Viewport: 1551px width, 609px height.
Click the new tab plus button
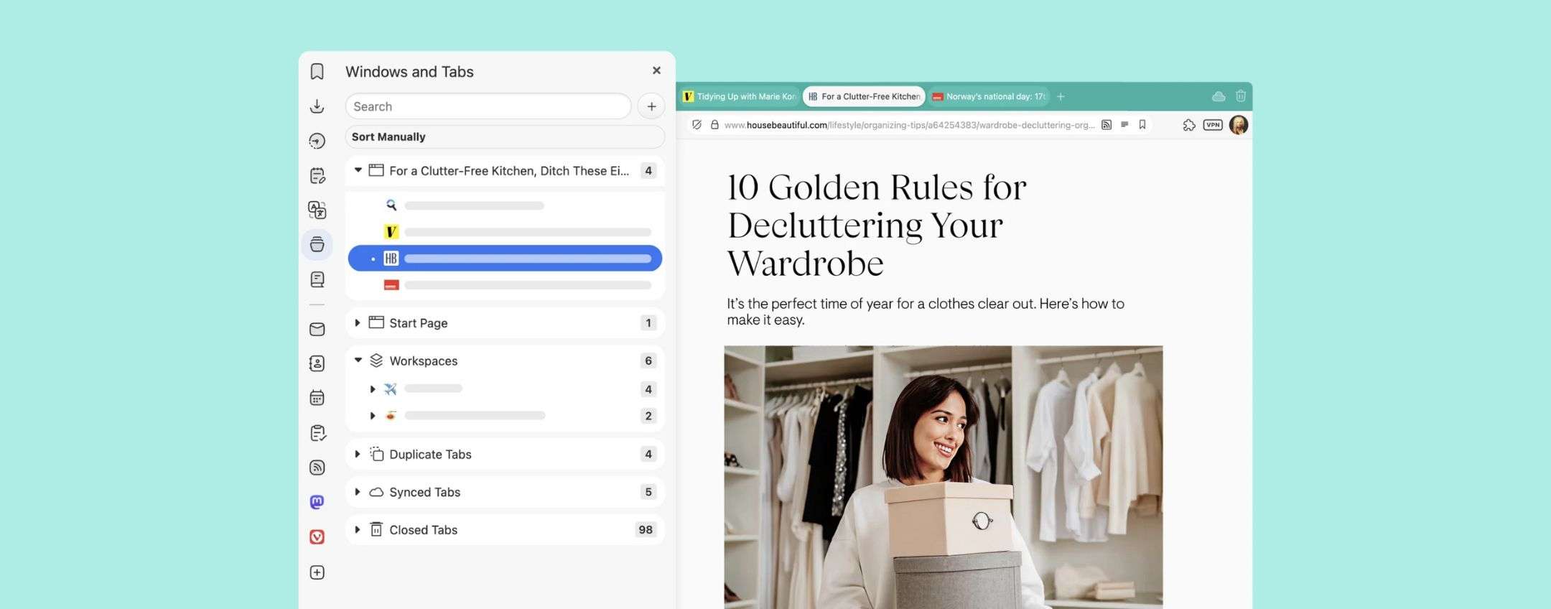coord(1061,96)
